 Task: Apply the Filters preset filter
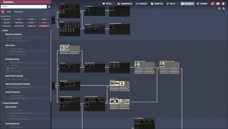click(32, 23)
